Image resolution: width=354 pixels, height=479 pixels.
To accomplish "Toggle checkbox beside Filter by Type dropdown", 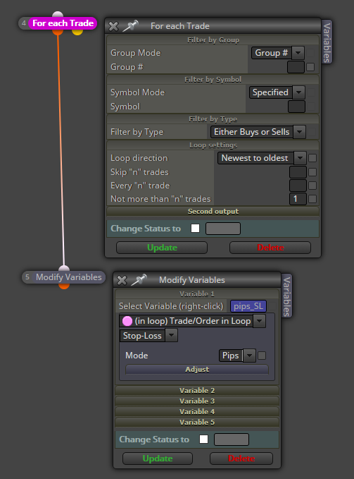I will click(x=312, y=132).
